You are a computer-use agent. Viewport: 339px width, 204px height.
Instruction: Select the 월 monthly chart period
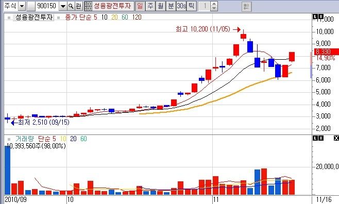(161, 6)
